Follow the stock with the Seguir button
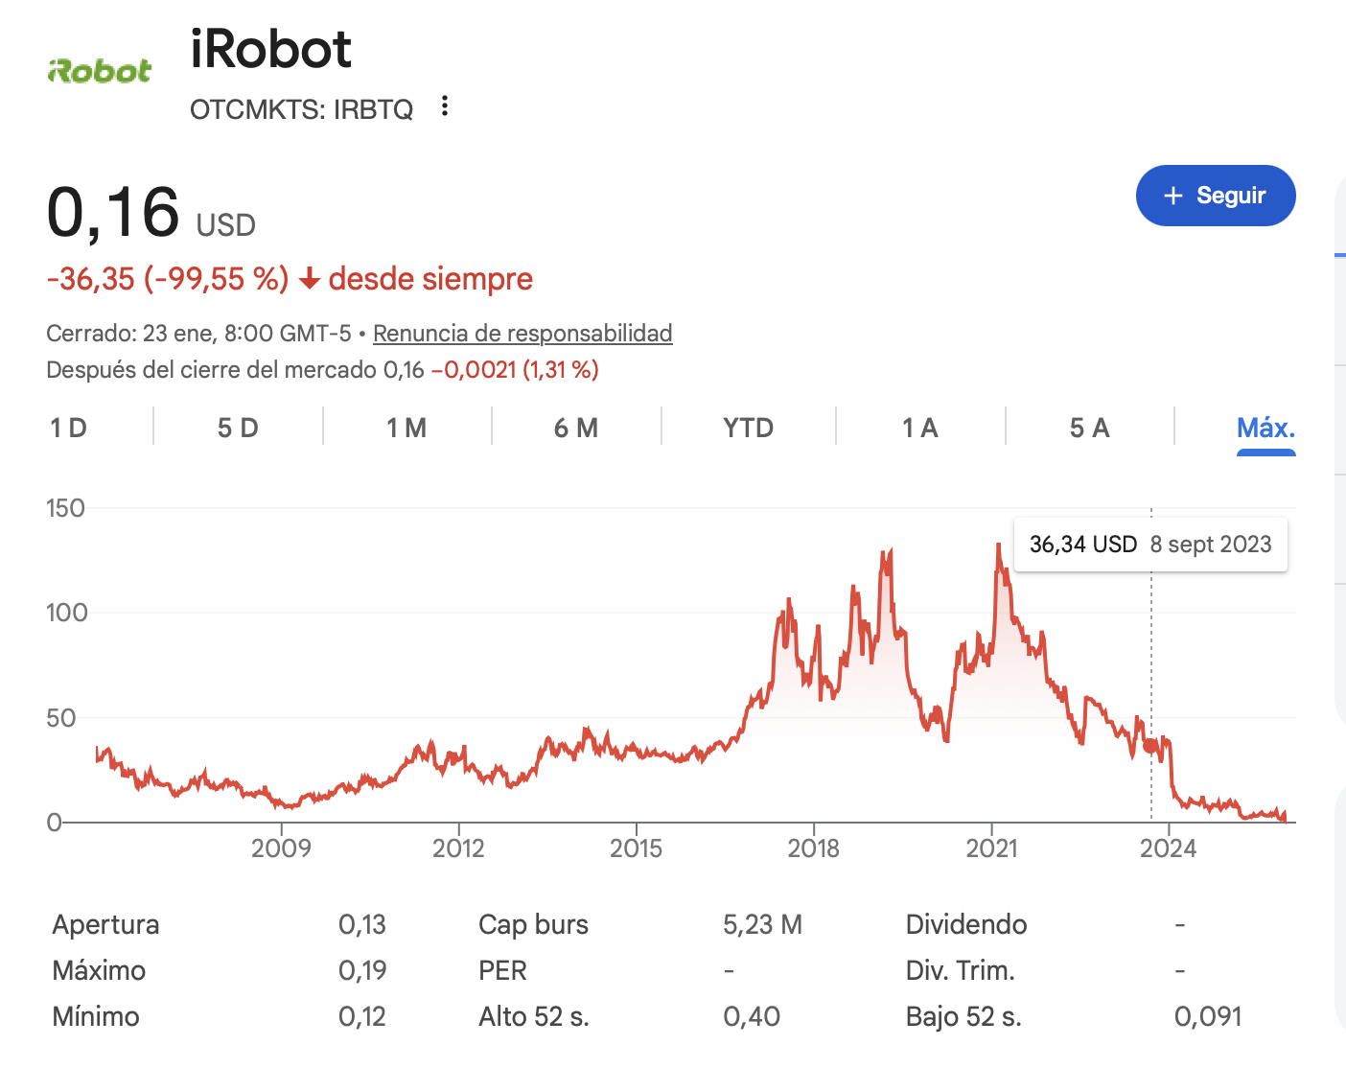The image size is (1346, 1068). click(1215, 196)
